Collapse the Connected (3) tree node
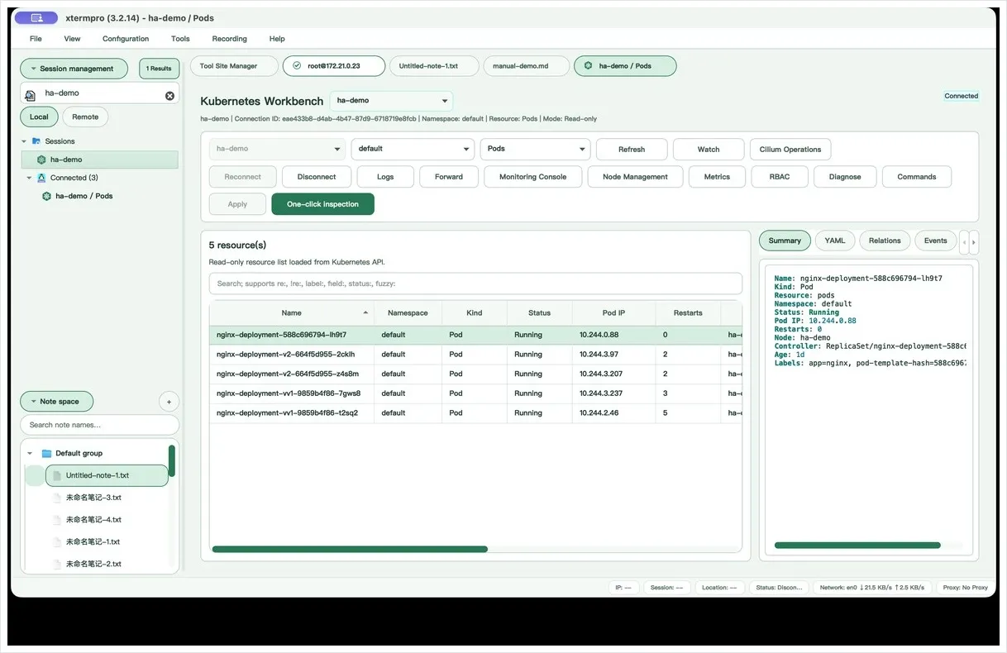 click(x=30, y=178)
